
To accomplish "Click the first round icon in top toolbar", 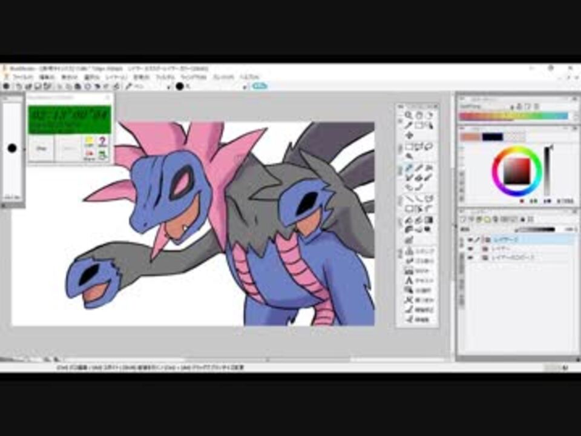I will coord(6,87).
